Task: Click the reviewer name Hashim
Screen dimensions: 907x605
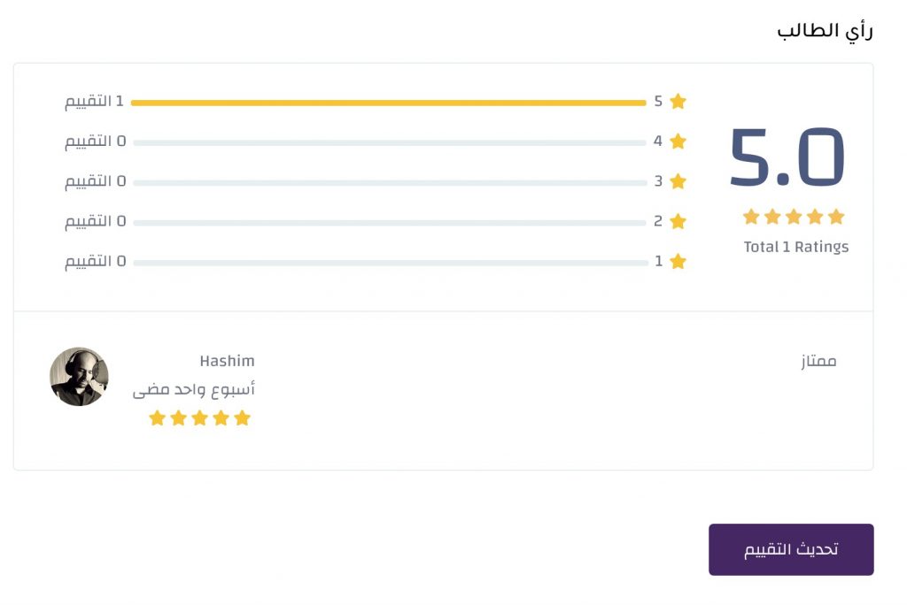Action: tap(227, 361)
